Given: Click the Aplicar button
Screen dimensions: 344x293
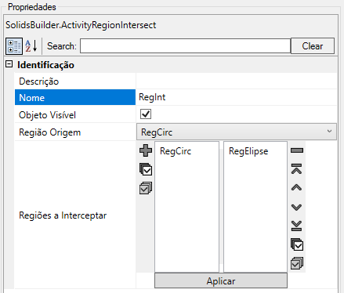Looking at the screenshot, I should [221, 281].
